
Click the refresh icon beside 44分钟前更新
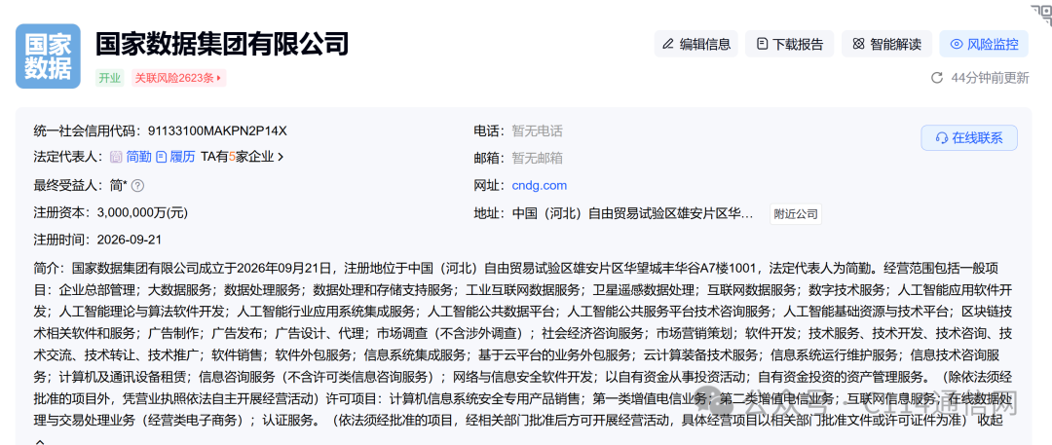pyautogui.click(x=937, y=78)
